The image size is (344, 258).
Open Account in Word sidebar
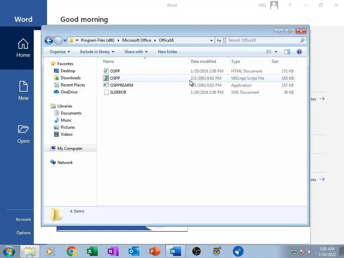23,219
